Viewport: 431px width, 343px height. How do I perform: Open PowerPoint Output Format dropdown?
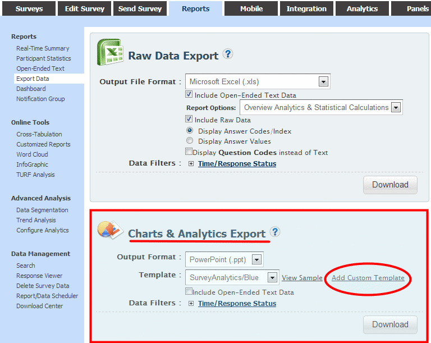tap(256, 260)
